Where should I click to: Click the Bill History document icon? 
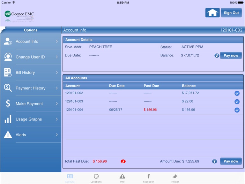pos(8,73)
